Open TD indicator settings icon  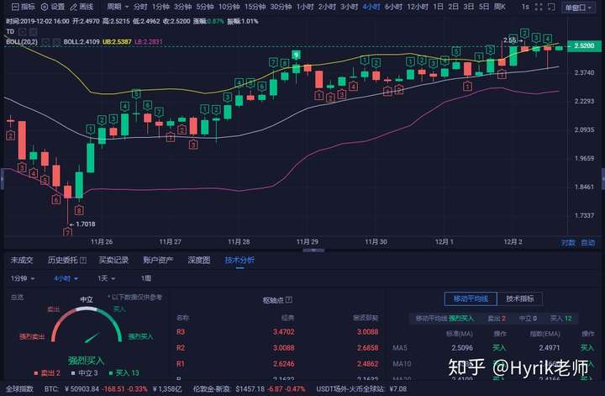(24, 32)
